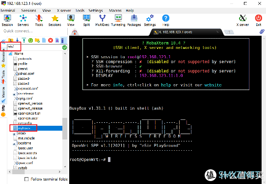Click file list scroll-down arrow
This screenshot has width=266, height=184.
tap(65, 167)
